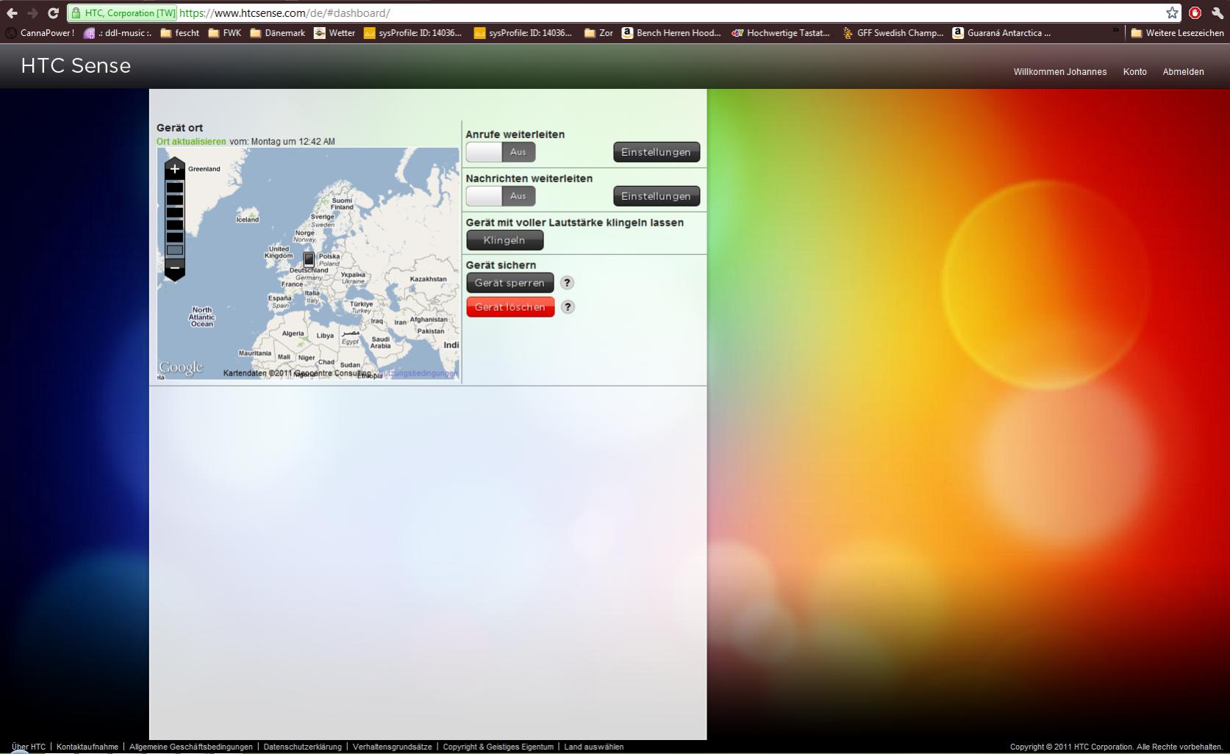
Task: Open the Kontaktaufnahme footer link
Action: (x=87, y=747)
